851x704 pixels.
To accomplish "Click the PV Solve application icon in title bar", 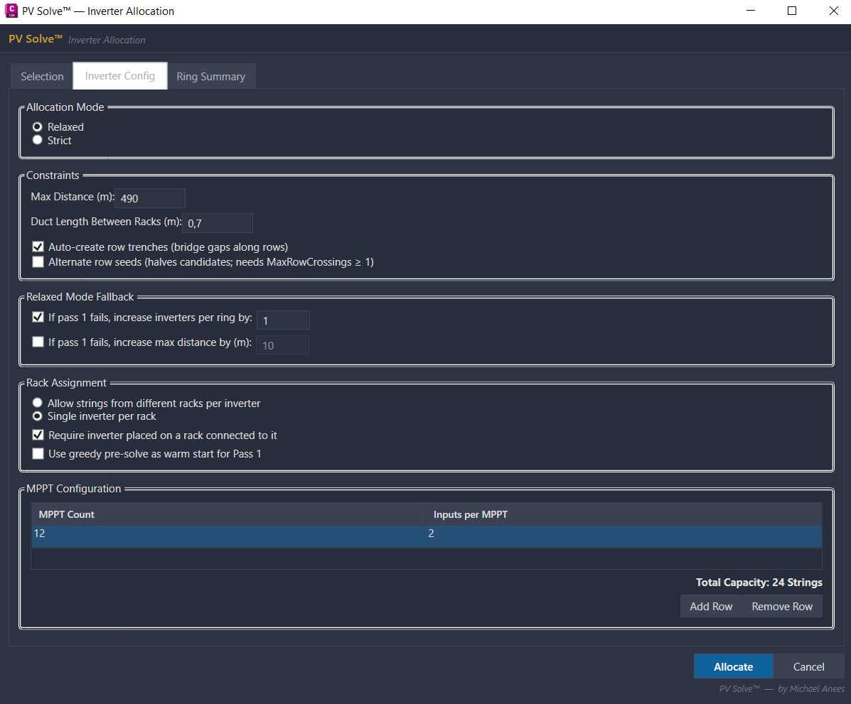I will 11,11.
